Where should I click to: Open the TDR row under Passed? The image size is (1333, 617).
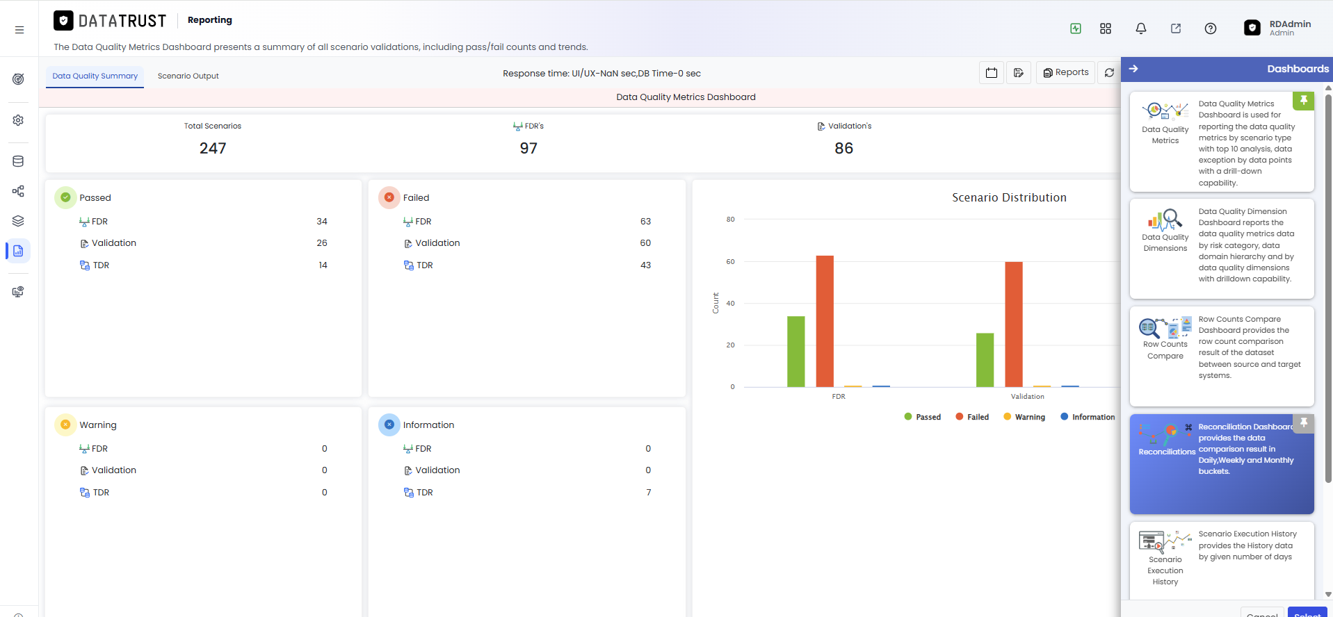(x=204, y=265)
